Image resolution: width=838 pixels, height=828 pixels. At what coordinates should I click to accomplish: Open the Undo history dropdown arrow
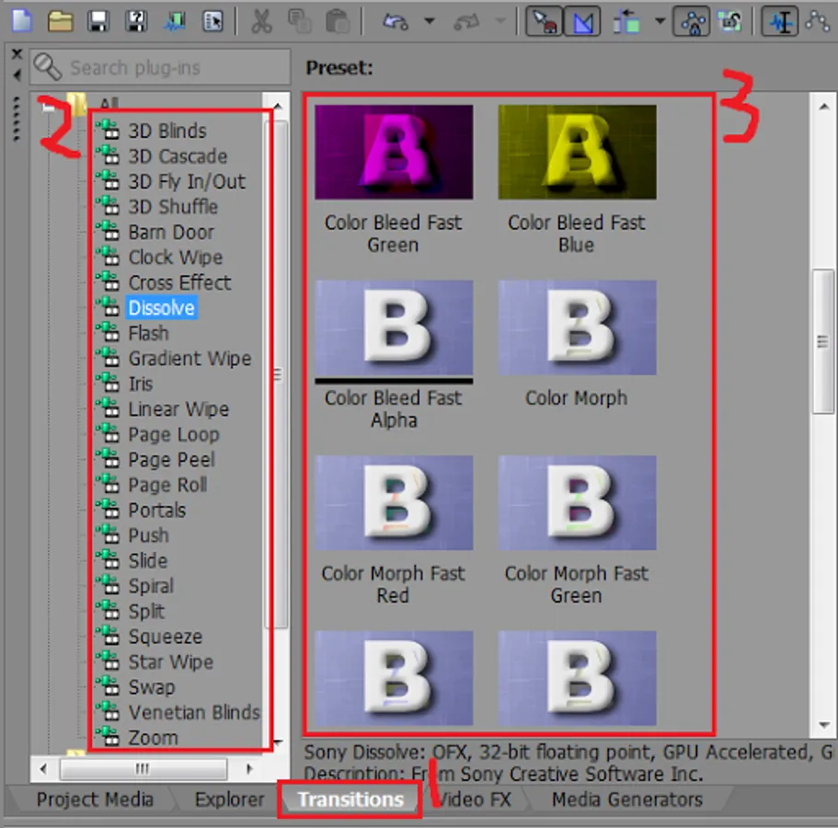point(430,21)
